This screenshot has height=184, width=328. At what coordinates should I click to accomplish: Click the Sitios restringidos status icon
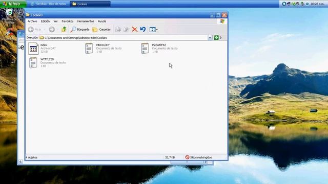187,157
